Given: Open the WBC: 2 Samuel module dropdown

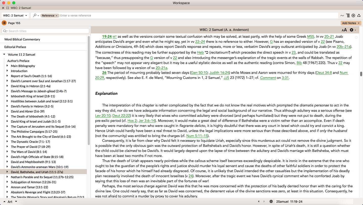Looking at the screenshot, I should pos(15,15).
